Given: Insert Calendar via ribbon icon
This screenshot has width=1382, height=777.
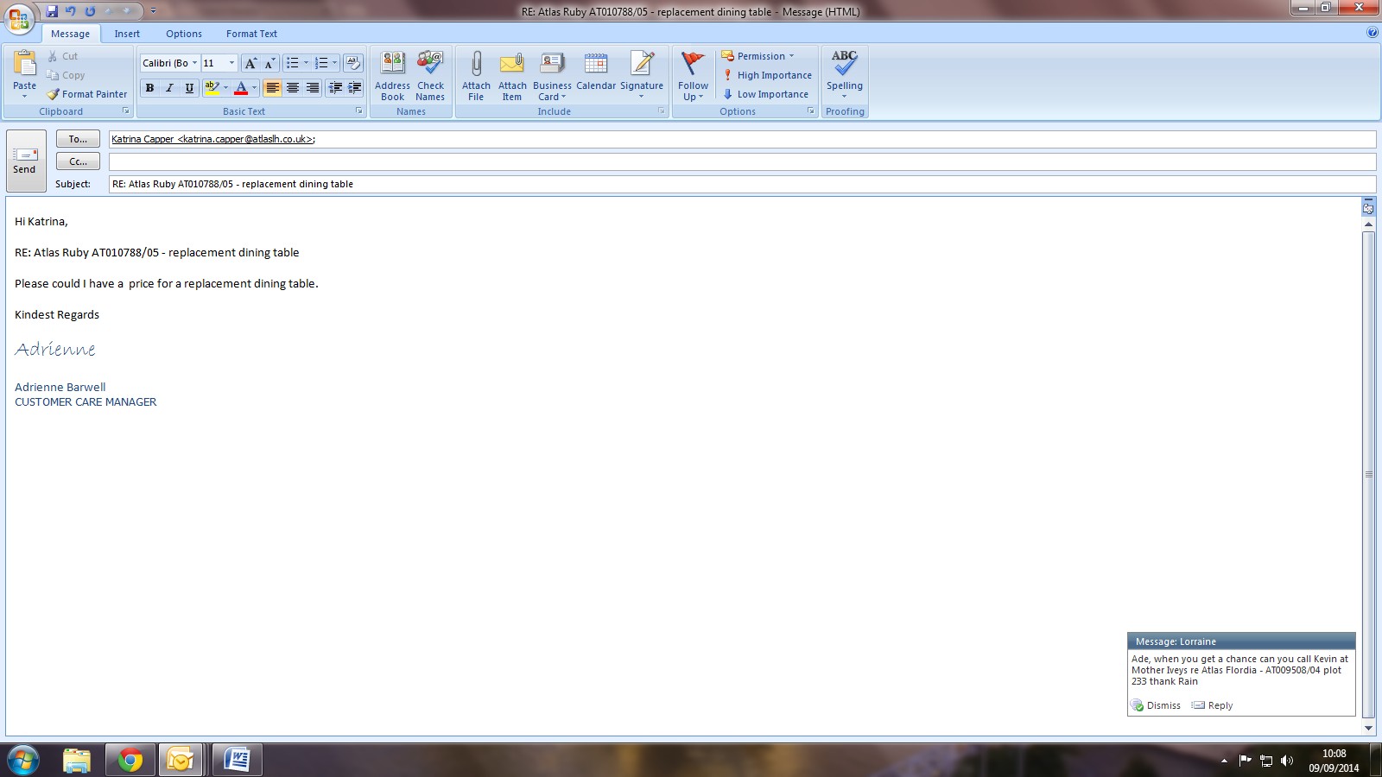Looking at the screenshot, I should (x=596, y=65).
